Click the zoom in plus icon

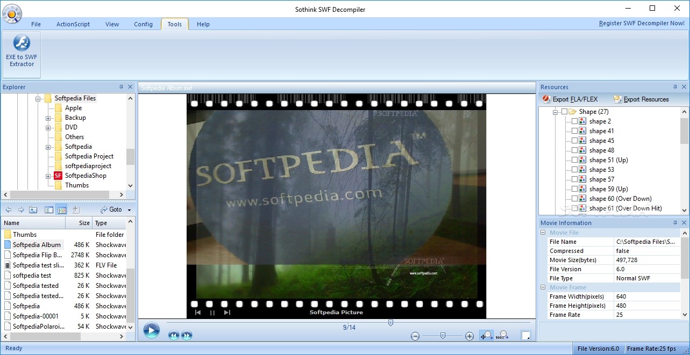tap(470, 336)
